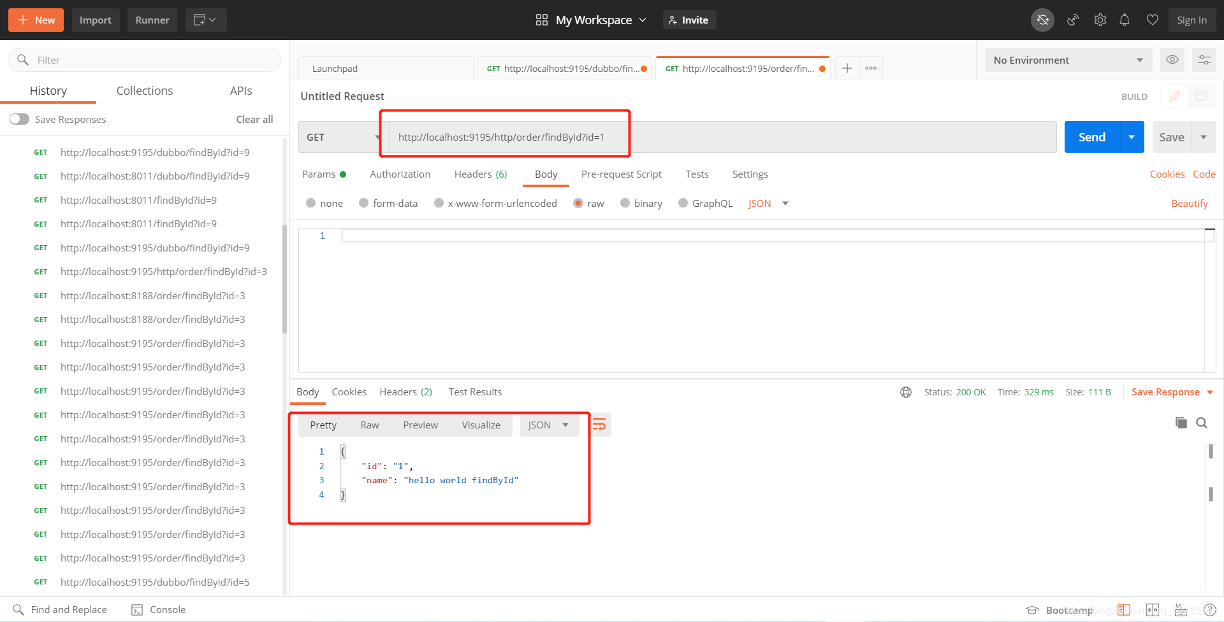Select x-www-form-urlencoded body radio
The height and width of the screenshot is (622, 1224).
point(439,203)
